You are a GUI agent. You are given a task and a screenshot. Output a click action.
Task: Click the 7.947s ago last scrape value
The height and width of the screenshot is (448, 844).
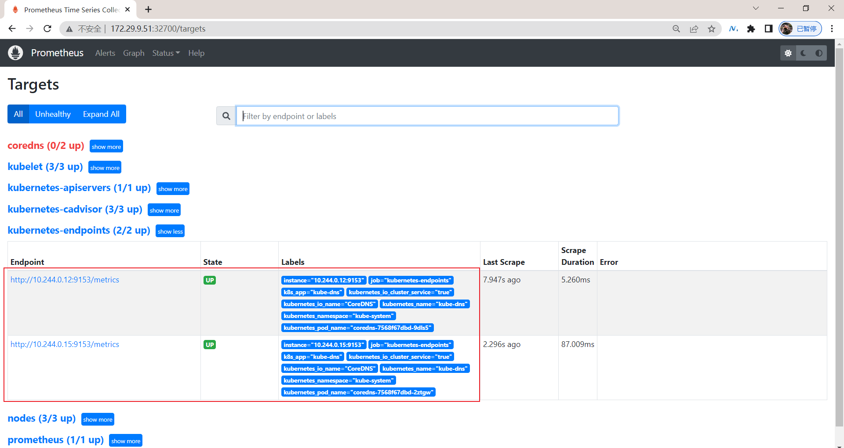coord(502,280)
